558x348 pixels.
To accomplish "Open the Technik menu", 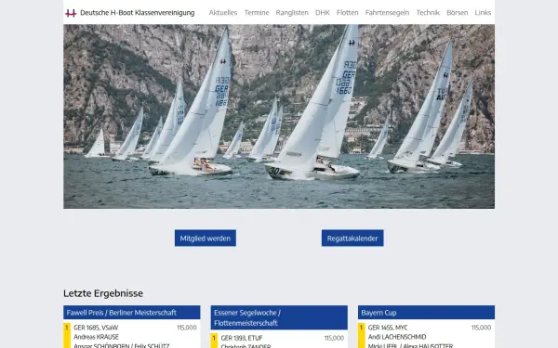I will point(428,13).
